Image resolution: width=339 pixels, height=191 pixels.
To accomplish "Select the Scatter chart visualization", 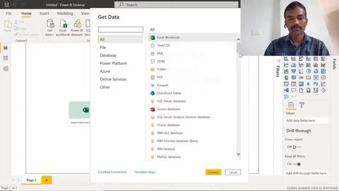I will [x=301, y=71].
